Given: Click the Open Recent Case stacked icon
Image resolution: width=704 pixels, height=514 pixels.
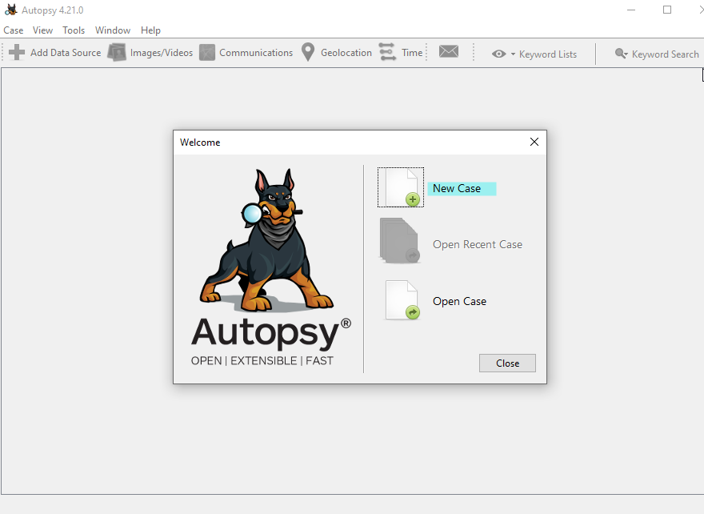Looking at the screenshot, I should (x=400, y=240).
